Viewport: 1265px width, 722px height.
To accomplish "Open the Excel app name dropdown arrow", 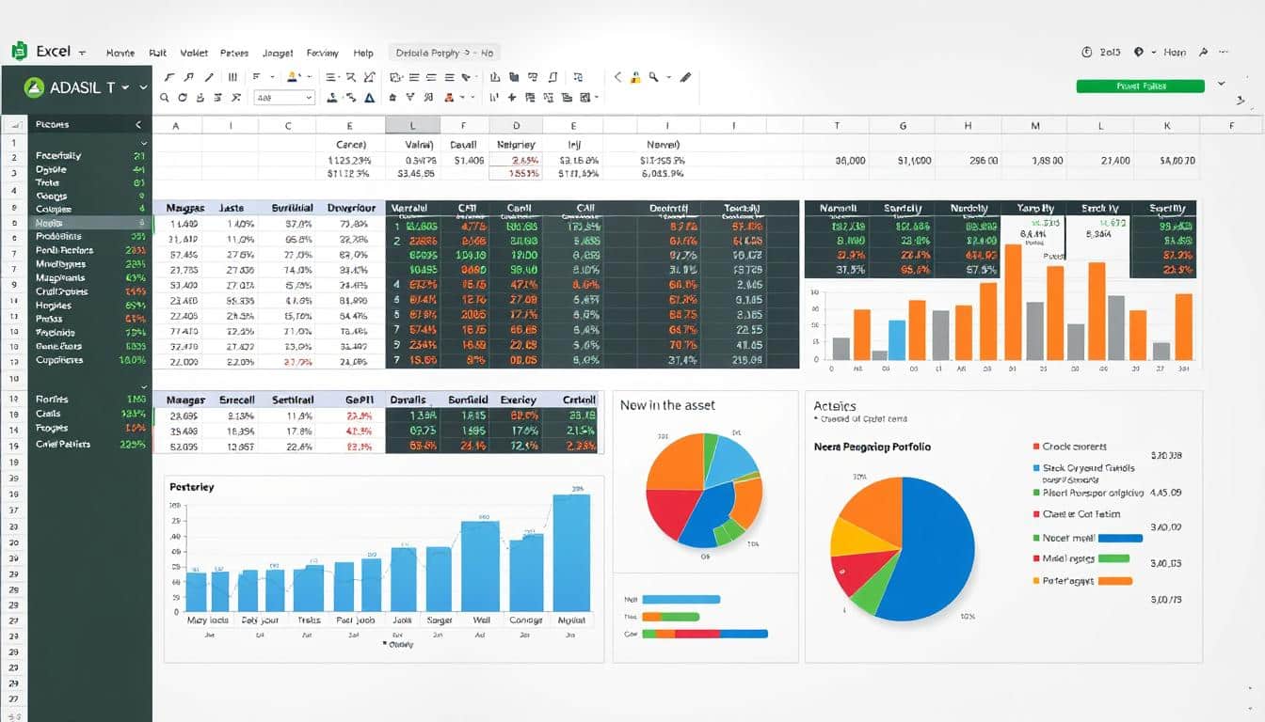I will click(83, 53).
